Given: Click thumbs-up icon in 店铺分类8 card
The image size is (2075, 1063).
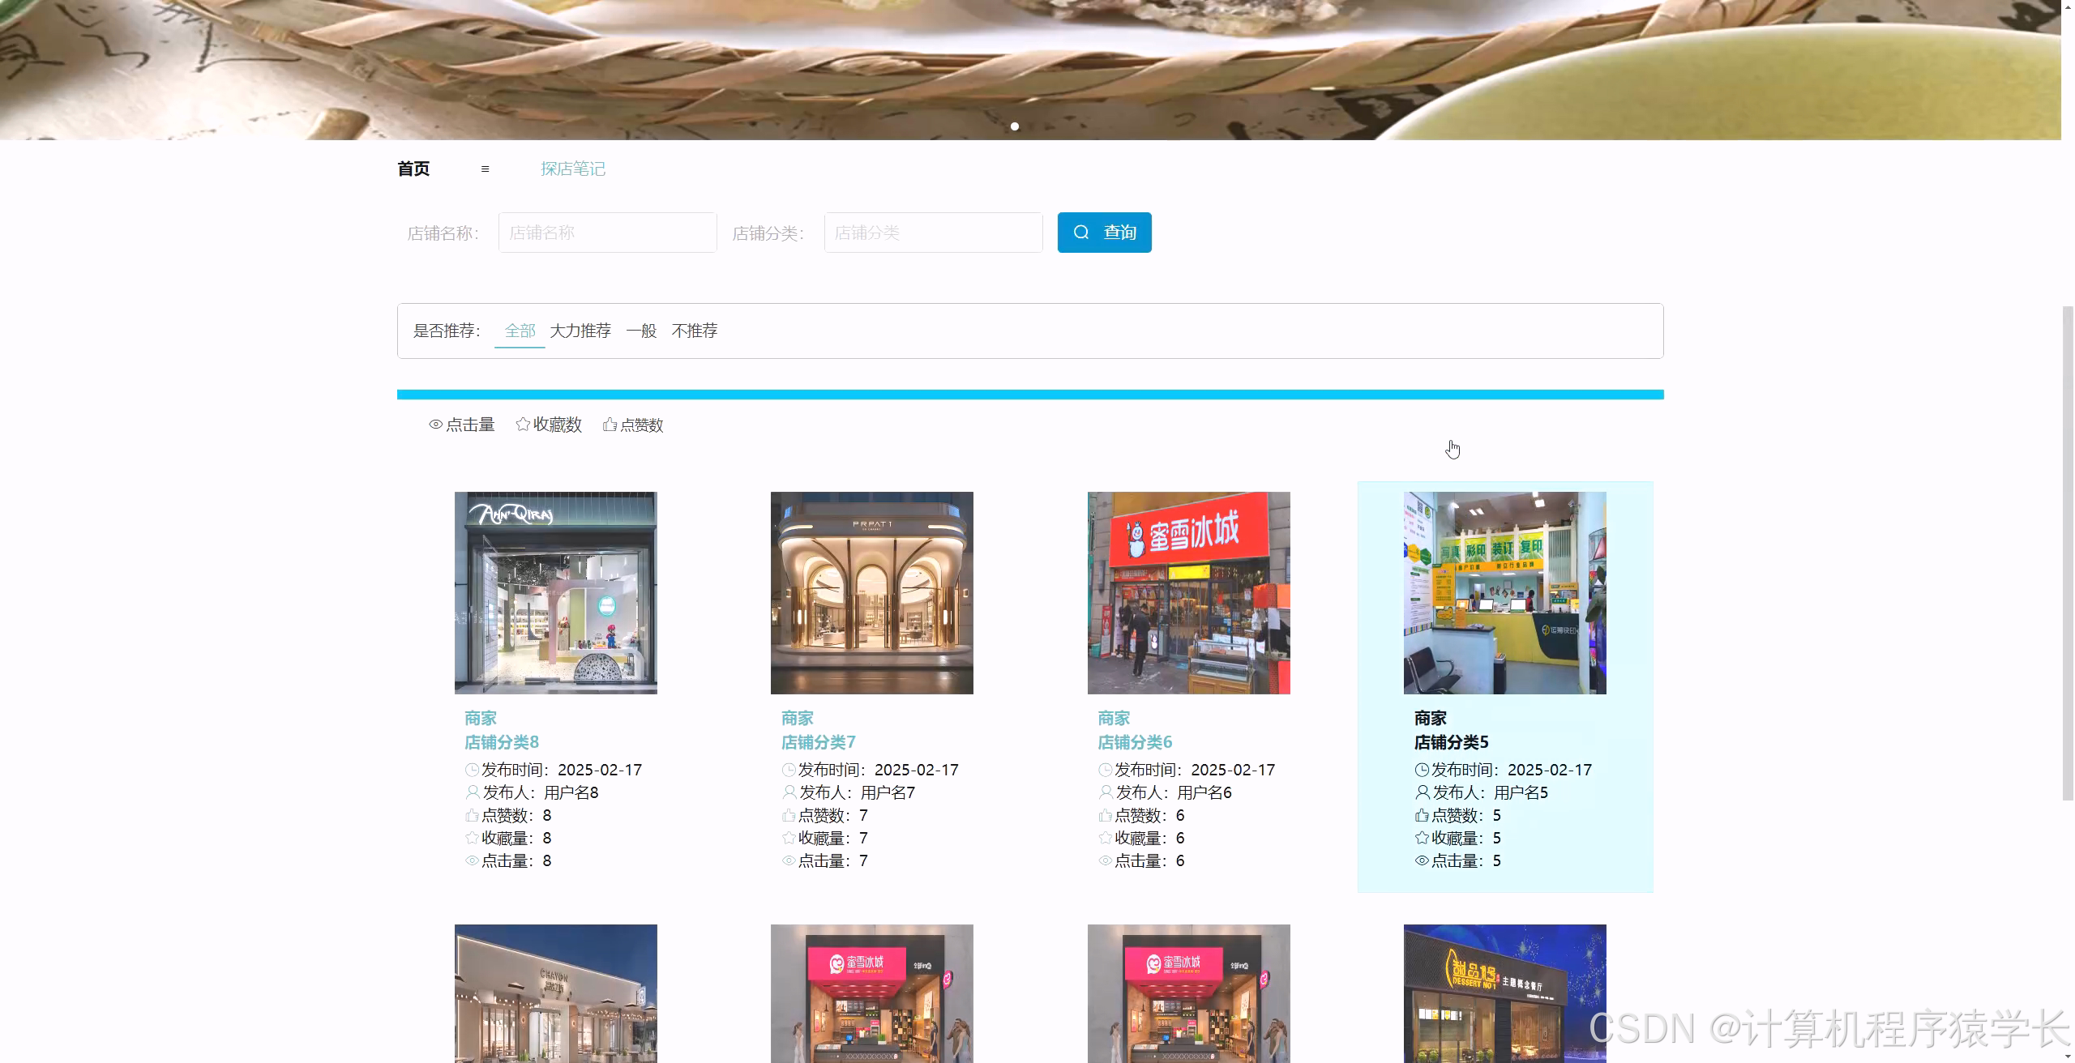Looking at the screenshot, I should click(472, 815).
